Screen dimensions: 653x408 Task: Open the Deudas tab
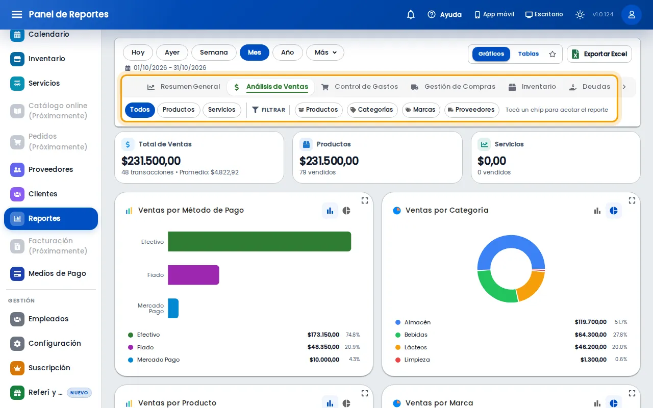coord(590,87)
